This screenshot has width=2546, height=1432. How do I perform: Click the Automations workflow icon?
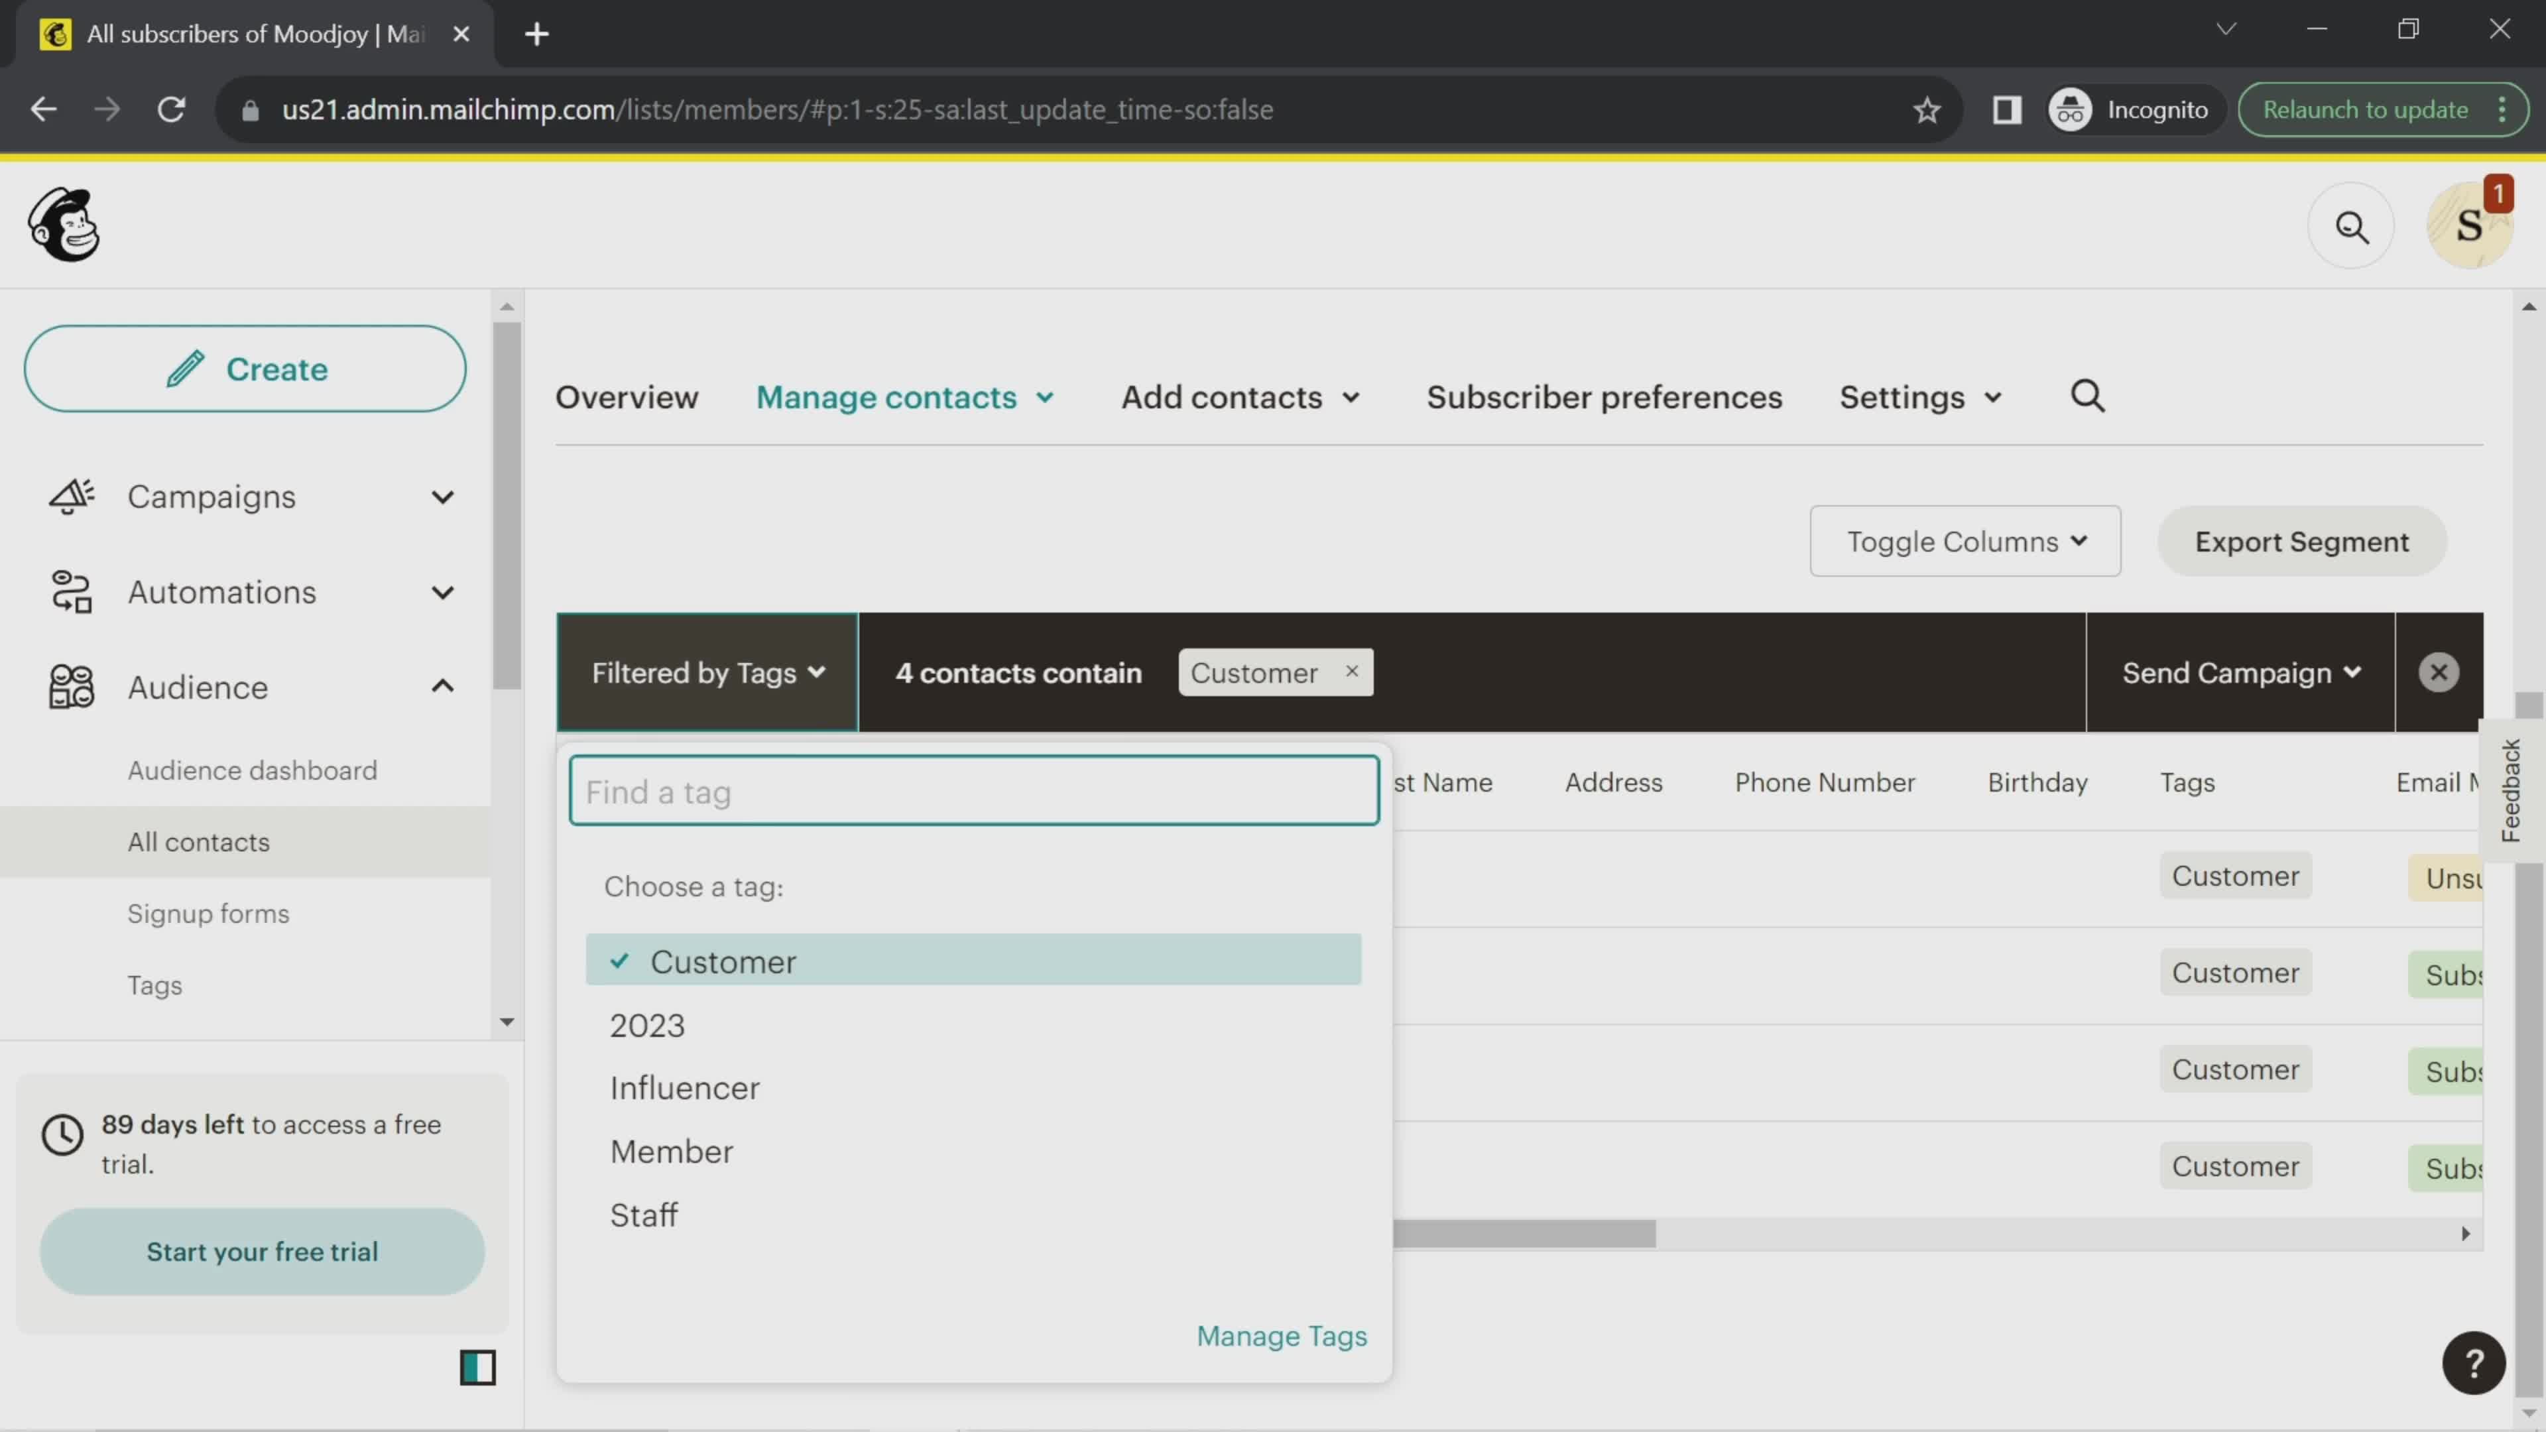(71, 591)
